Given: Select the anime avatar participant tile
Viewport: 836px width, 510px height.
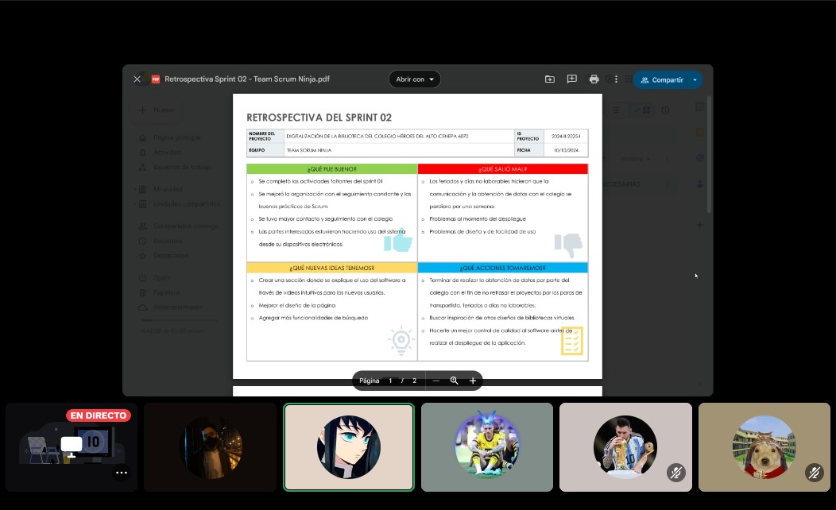Looking at the screenshot, I should pos(349,447).
